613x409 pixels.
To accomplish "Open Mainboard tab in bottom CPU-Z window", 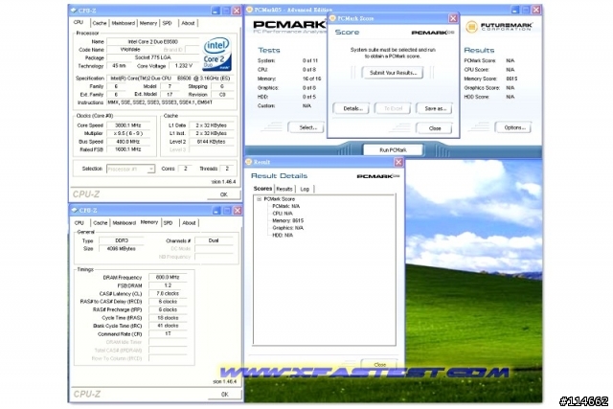I will tap(125, 223).
